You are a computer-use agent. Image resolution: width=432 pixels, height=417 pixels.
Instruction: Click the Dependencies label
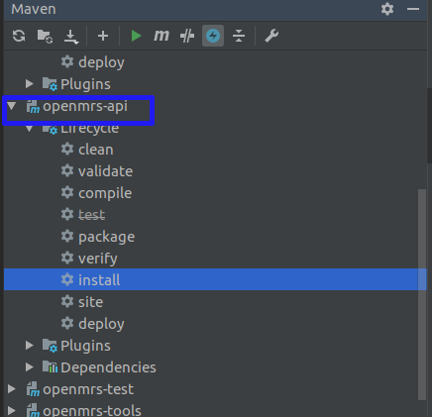point(108,367)
